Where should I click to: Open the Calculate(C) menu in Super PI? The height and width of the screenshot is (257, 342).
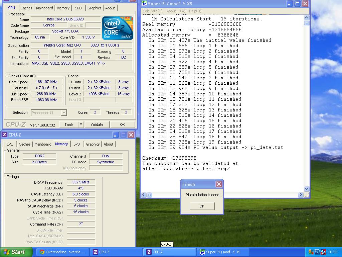[152, 11]
